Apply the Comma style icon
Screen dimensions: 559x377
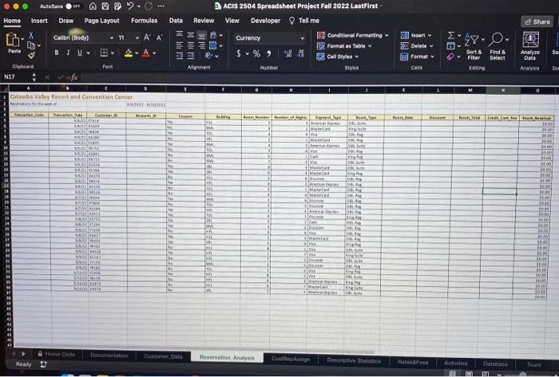click(269, 53)
